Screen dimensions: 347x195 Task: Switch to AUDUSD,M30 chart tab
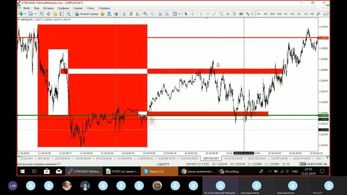tap(233, 158)
